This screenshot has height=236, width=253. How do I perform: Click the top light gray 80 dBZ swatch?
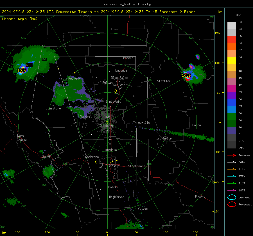click(x=232, y=26)
